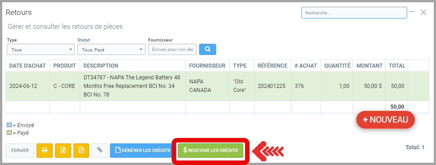The image size is (436, 165).
Task: Open the Type dropdown set to Tous
Action: click(41, 50)
